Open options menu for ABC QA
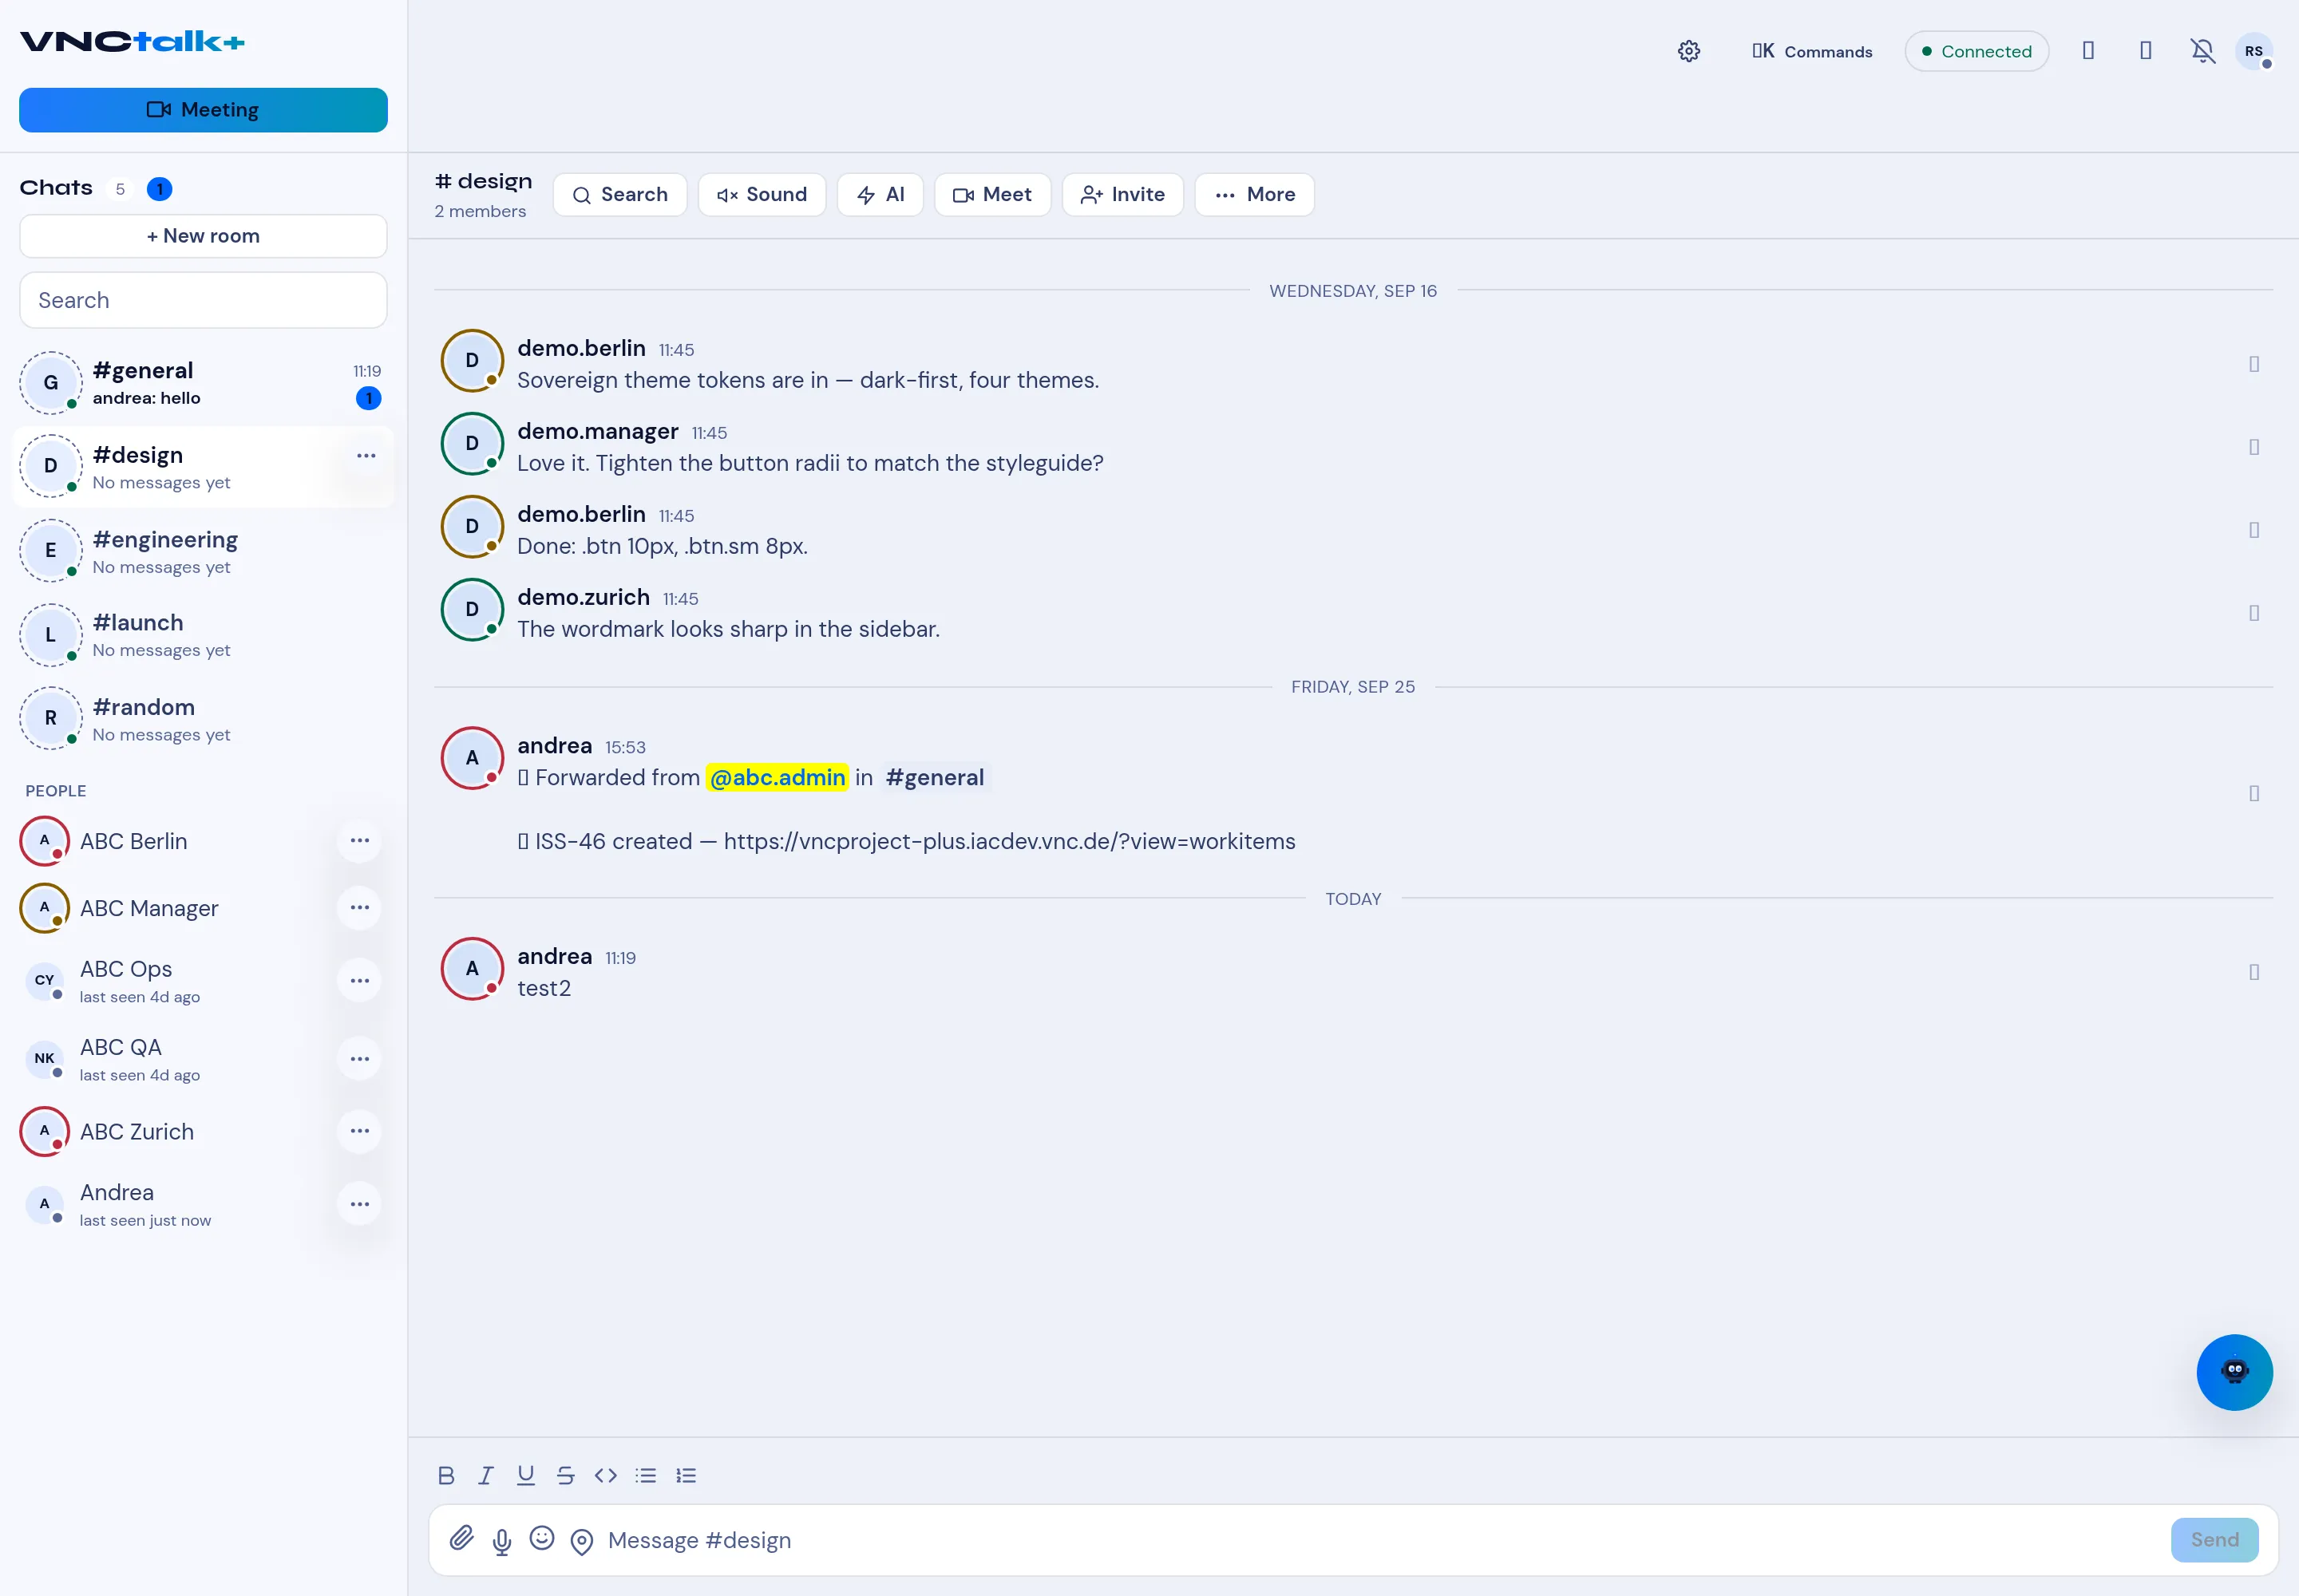Viewport: 2299px width, 1596px height. click(x=360, y=1059)
